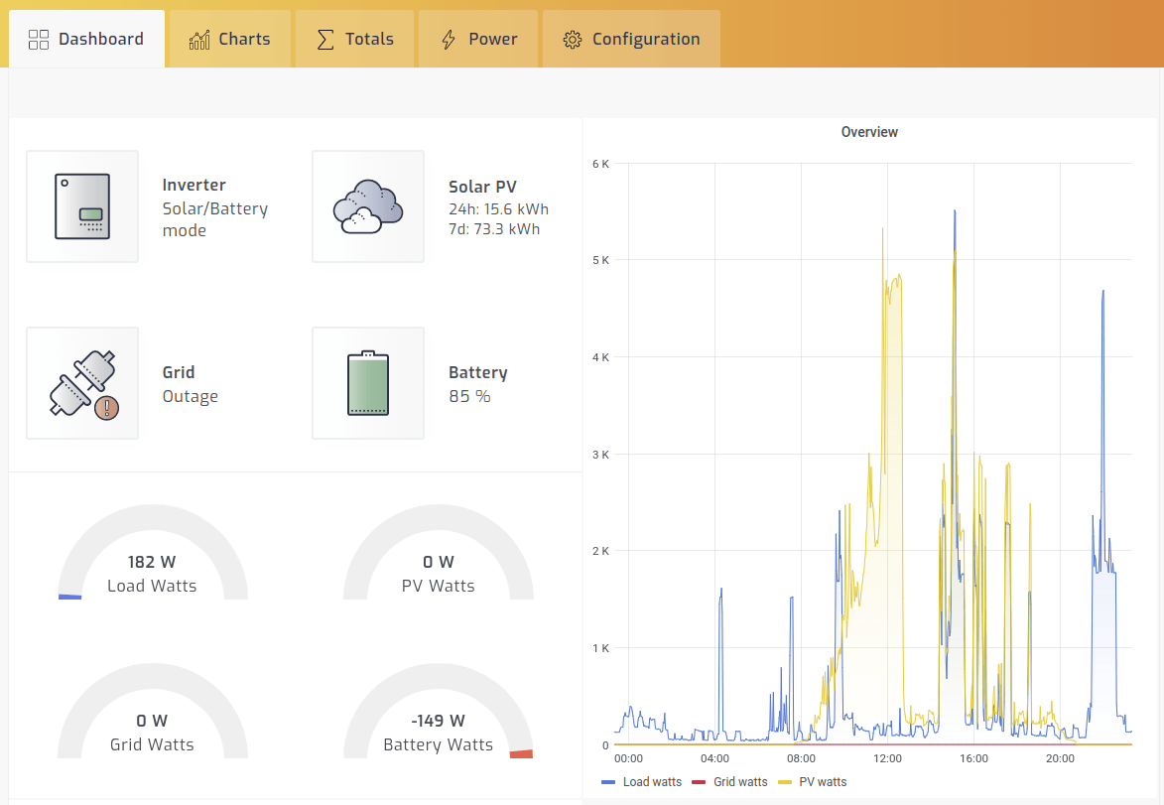Click the Solar PV cloud icon
Screen dimensions: 1164x805
point(368,205)
